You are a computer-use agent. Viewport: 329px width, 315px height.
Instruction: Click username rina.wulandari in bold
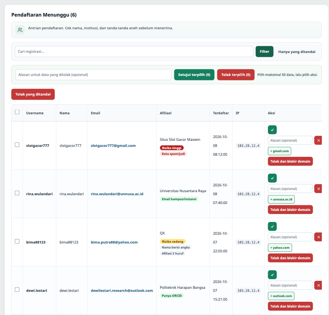39,194
